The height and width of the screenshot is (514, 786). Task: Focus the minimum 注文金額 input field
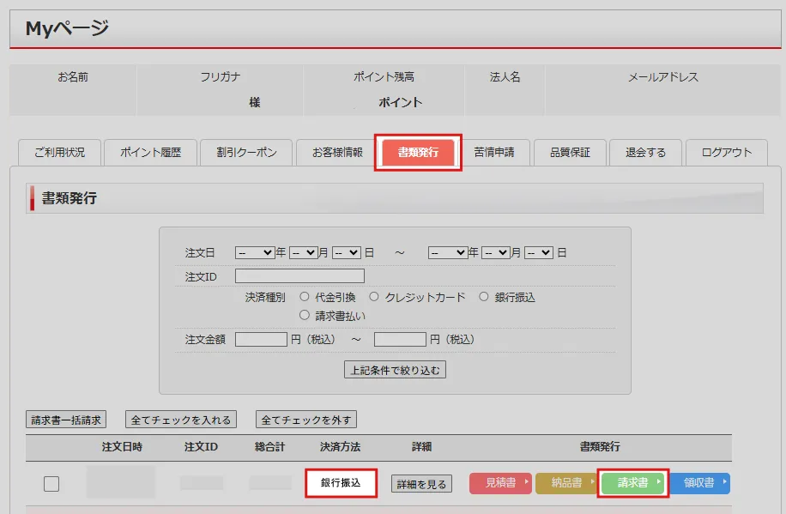261,340
